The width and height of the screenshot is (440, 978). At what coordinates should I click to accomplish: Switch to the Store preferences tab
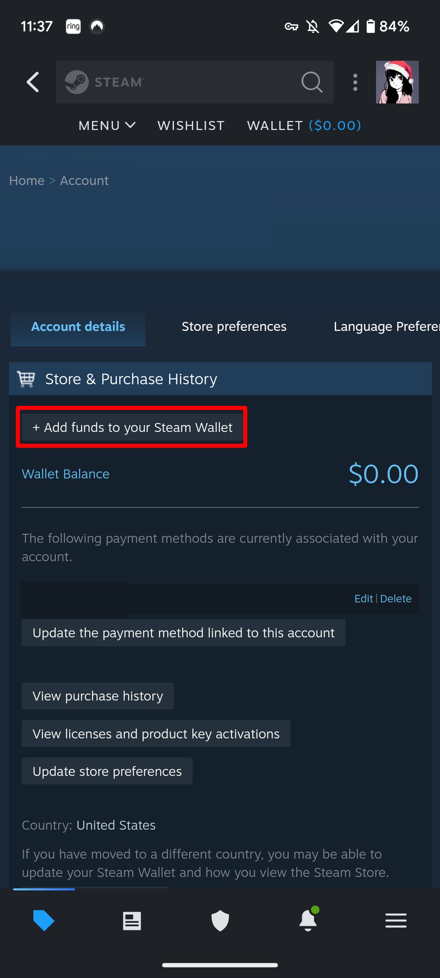(x=234, y=326)
